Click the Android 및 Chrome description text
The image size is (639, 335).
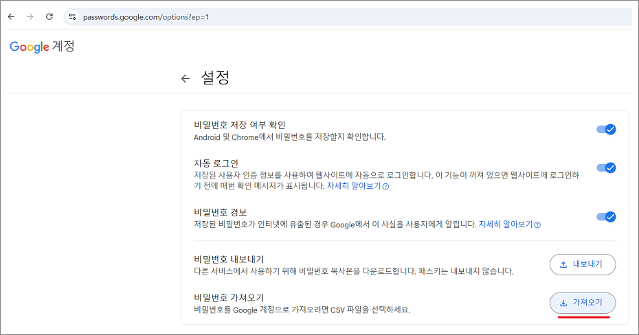(x=290, y=137)
